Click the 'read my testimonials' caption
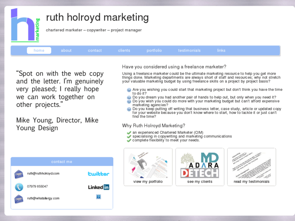The width and height of the screenshot is (295, 221). tap(252, 182)
